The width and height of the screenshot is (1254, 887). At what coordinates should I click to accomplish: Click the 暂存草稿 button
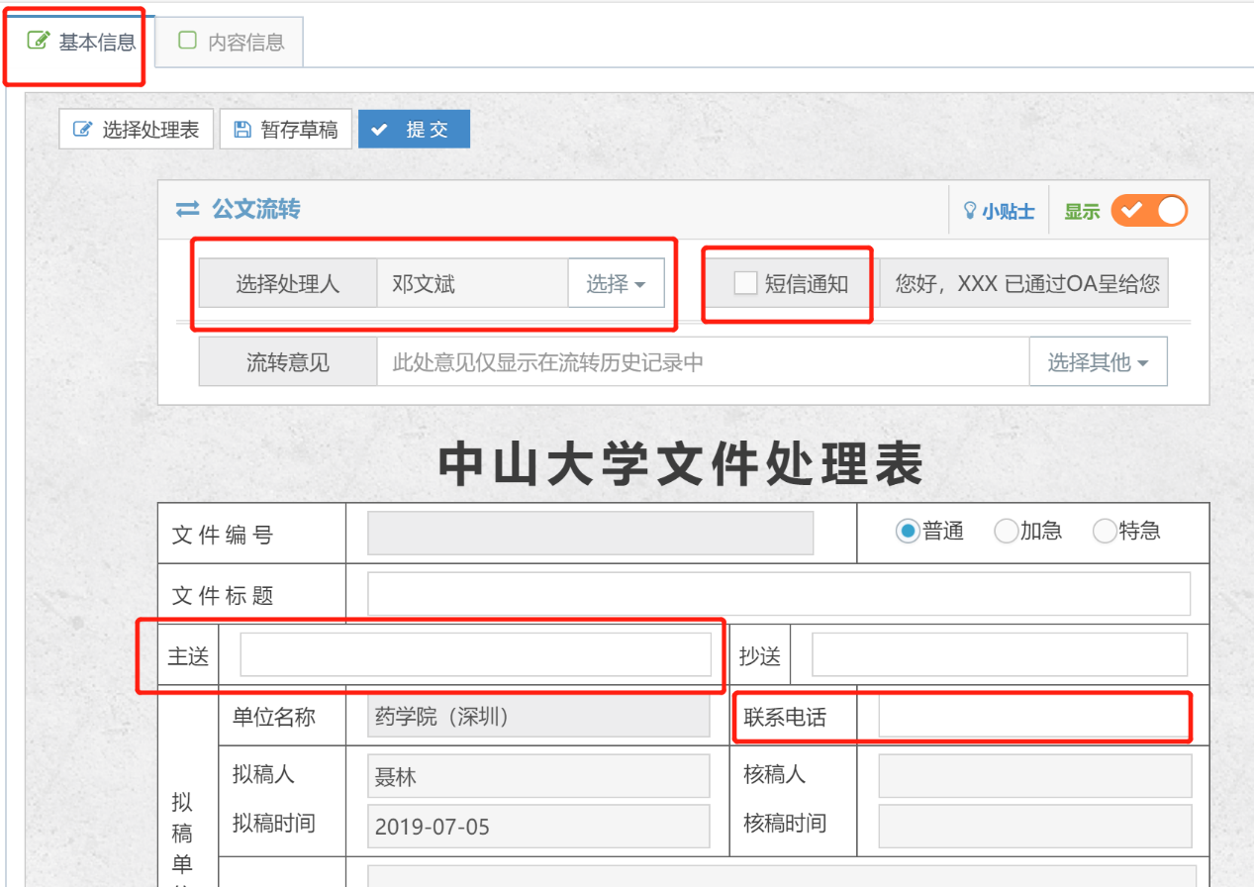[x=286, y=130]
